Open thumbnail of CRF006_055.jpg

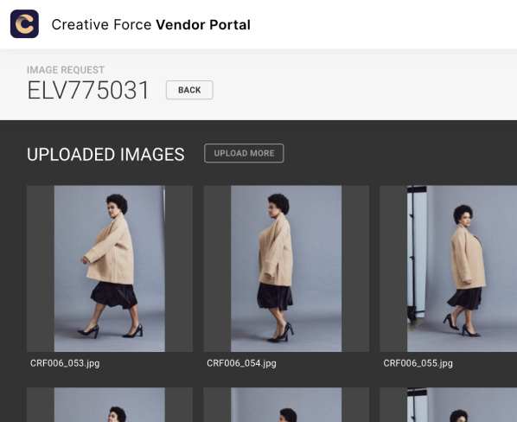449,268
